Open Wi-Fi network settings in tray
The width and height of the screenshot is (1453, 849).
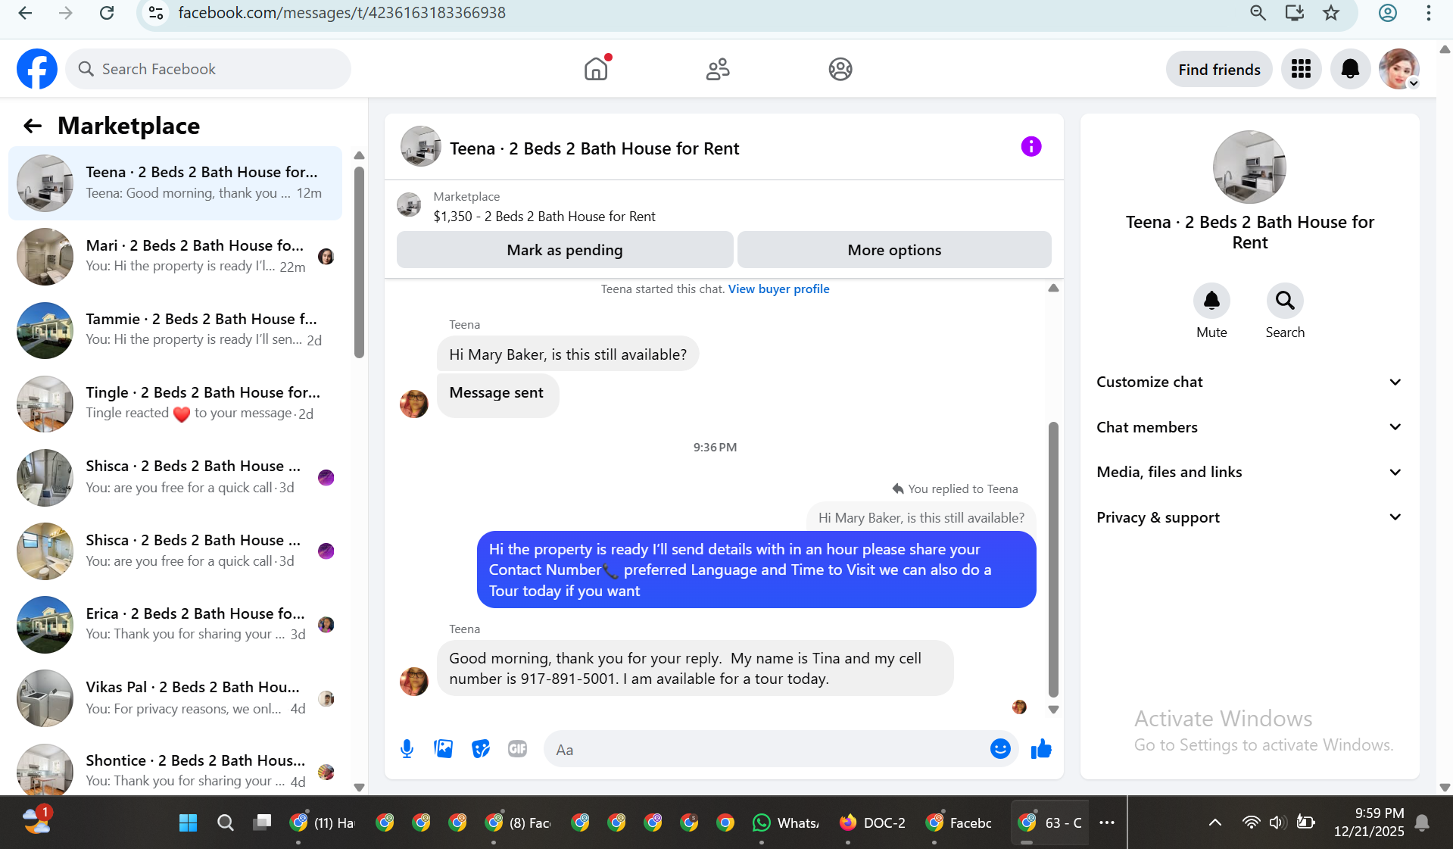1251,822
